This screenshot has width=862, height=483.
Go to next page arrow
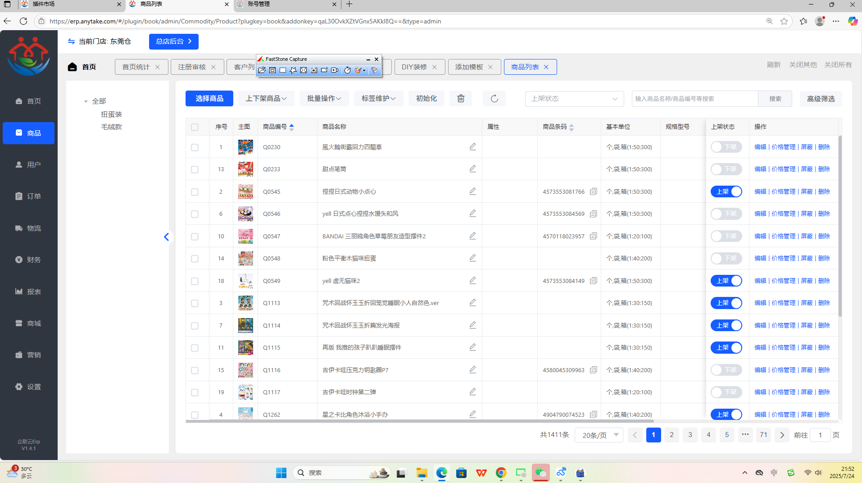(782, 435)
